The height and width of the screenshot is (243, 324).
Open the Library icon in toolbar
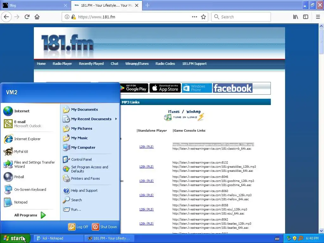pyautogui.click(x=296, y=17)
